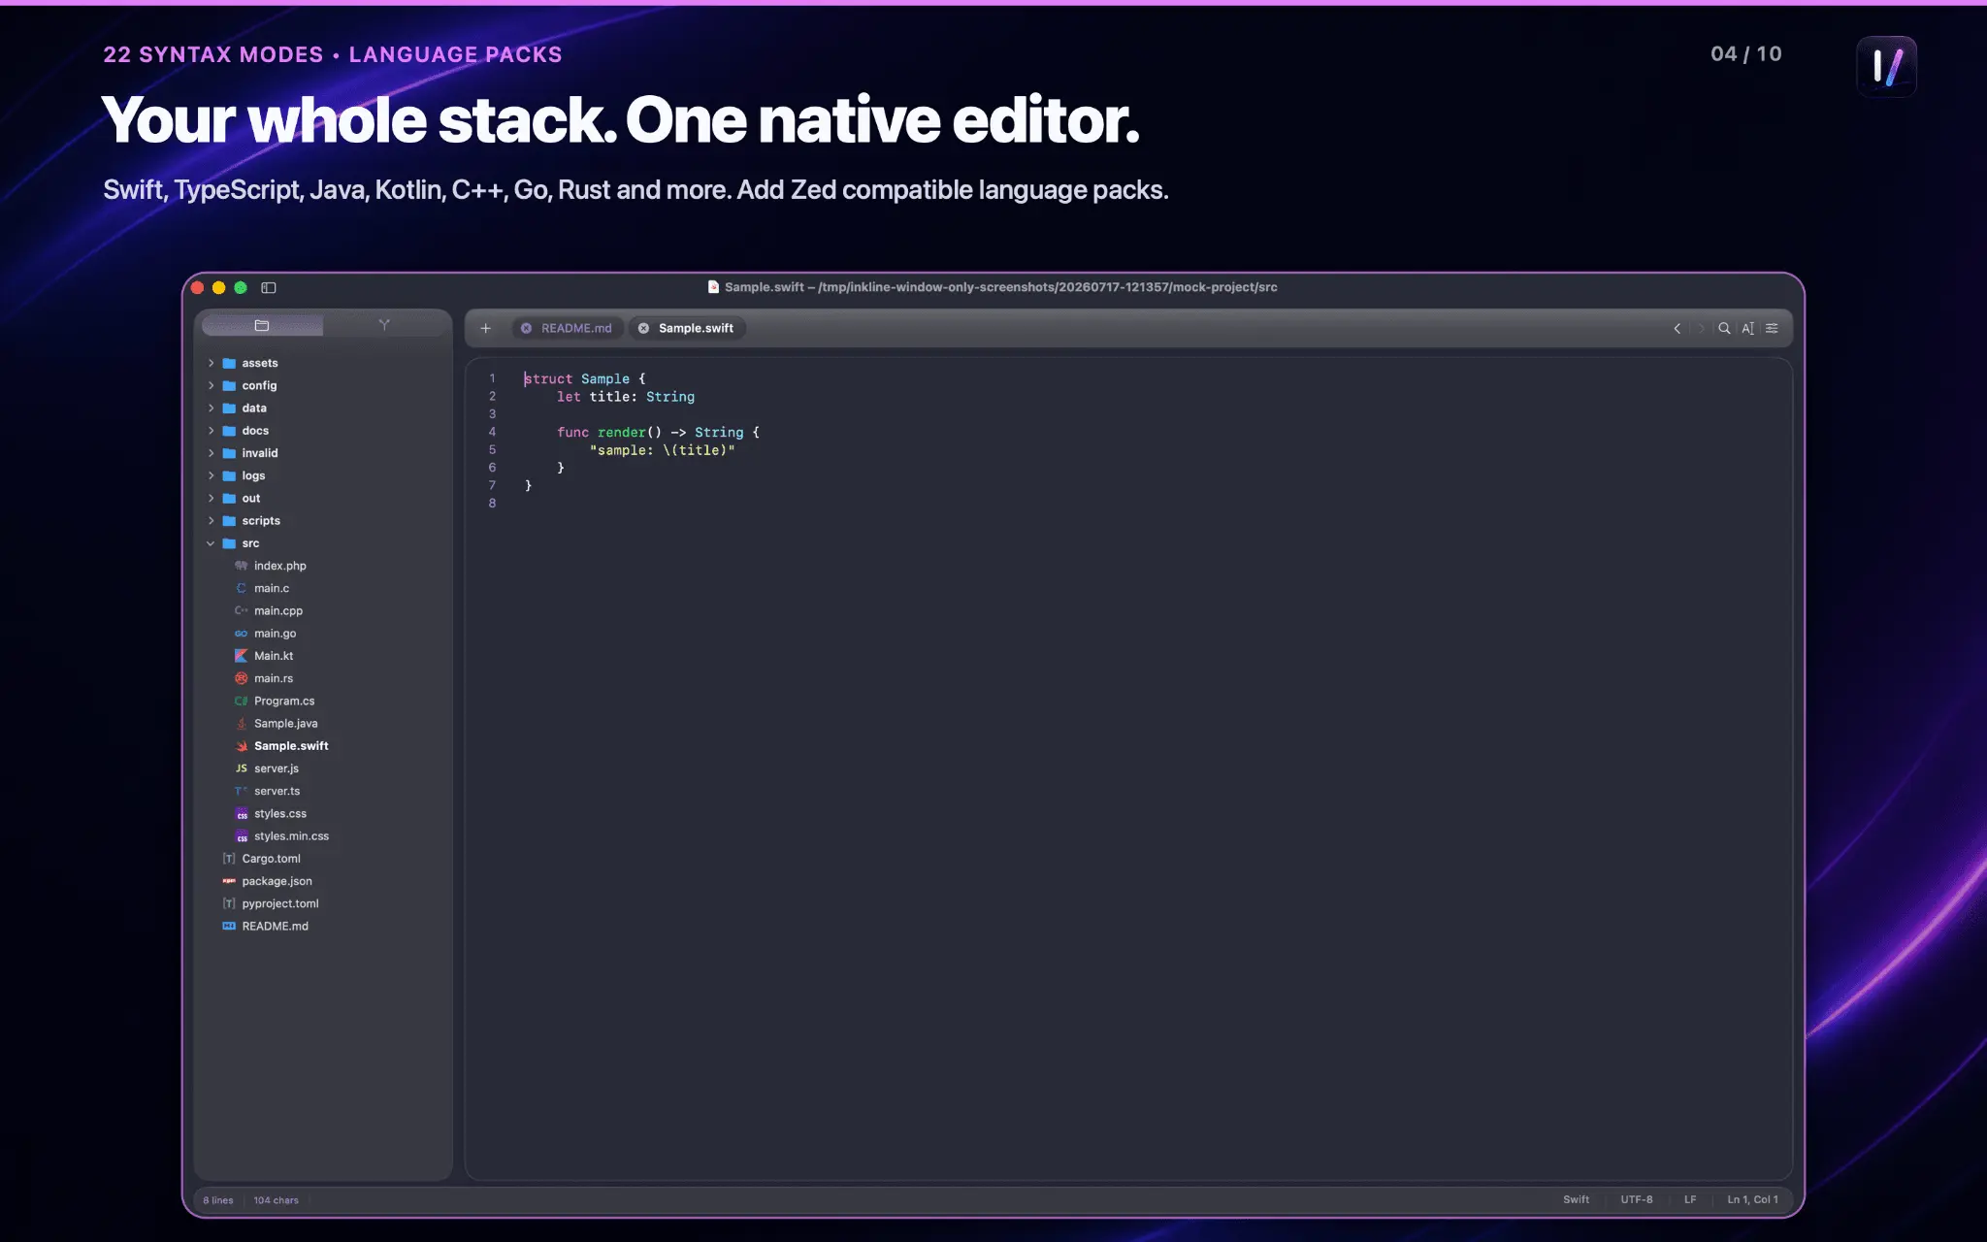Click the assets folder icon
Screen dimensions: 1987x1242
click(229, 363)
